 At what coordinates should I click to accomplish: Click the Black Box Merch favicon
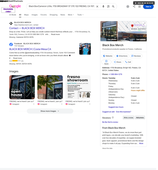11,23
